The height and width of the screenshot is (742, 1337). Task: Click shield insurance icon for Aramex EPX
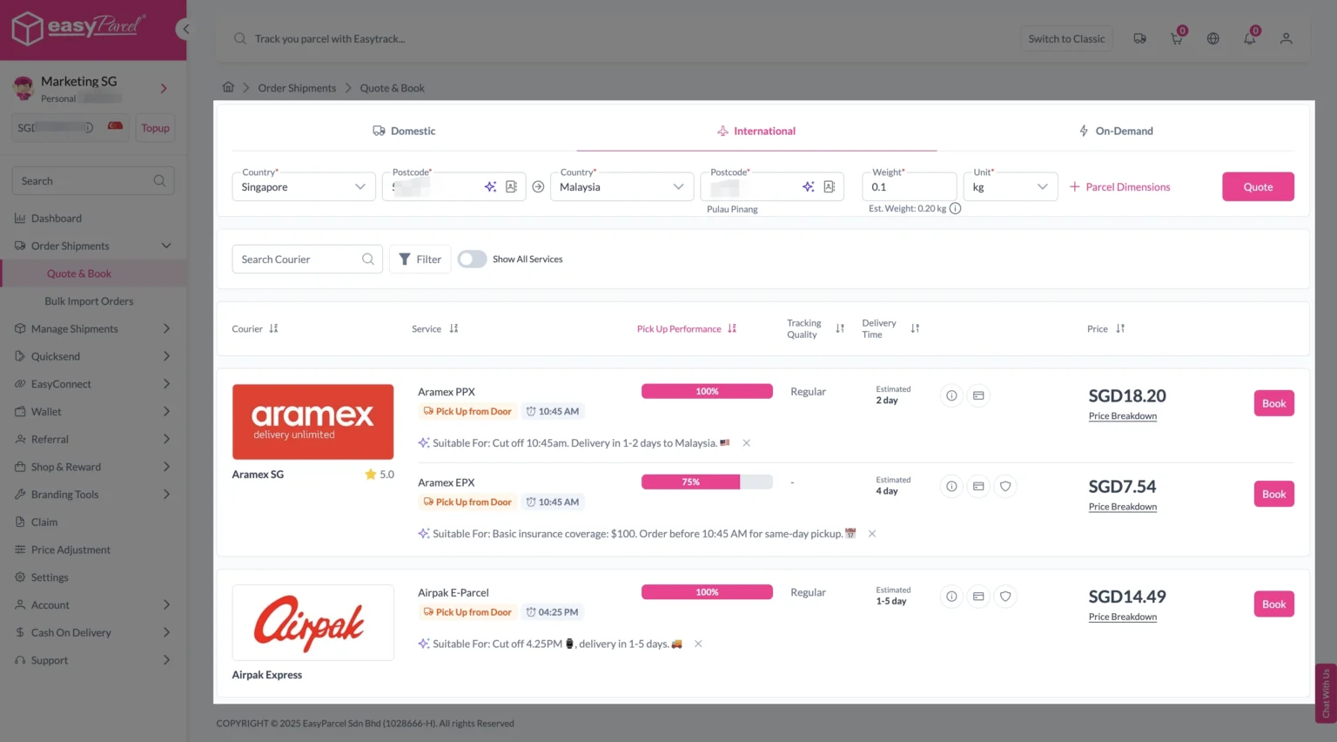[x=1005, y=487]
